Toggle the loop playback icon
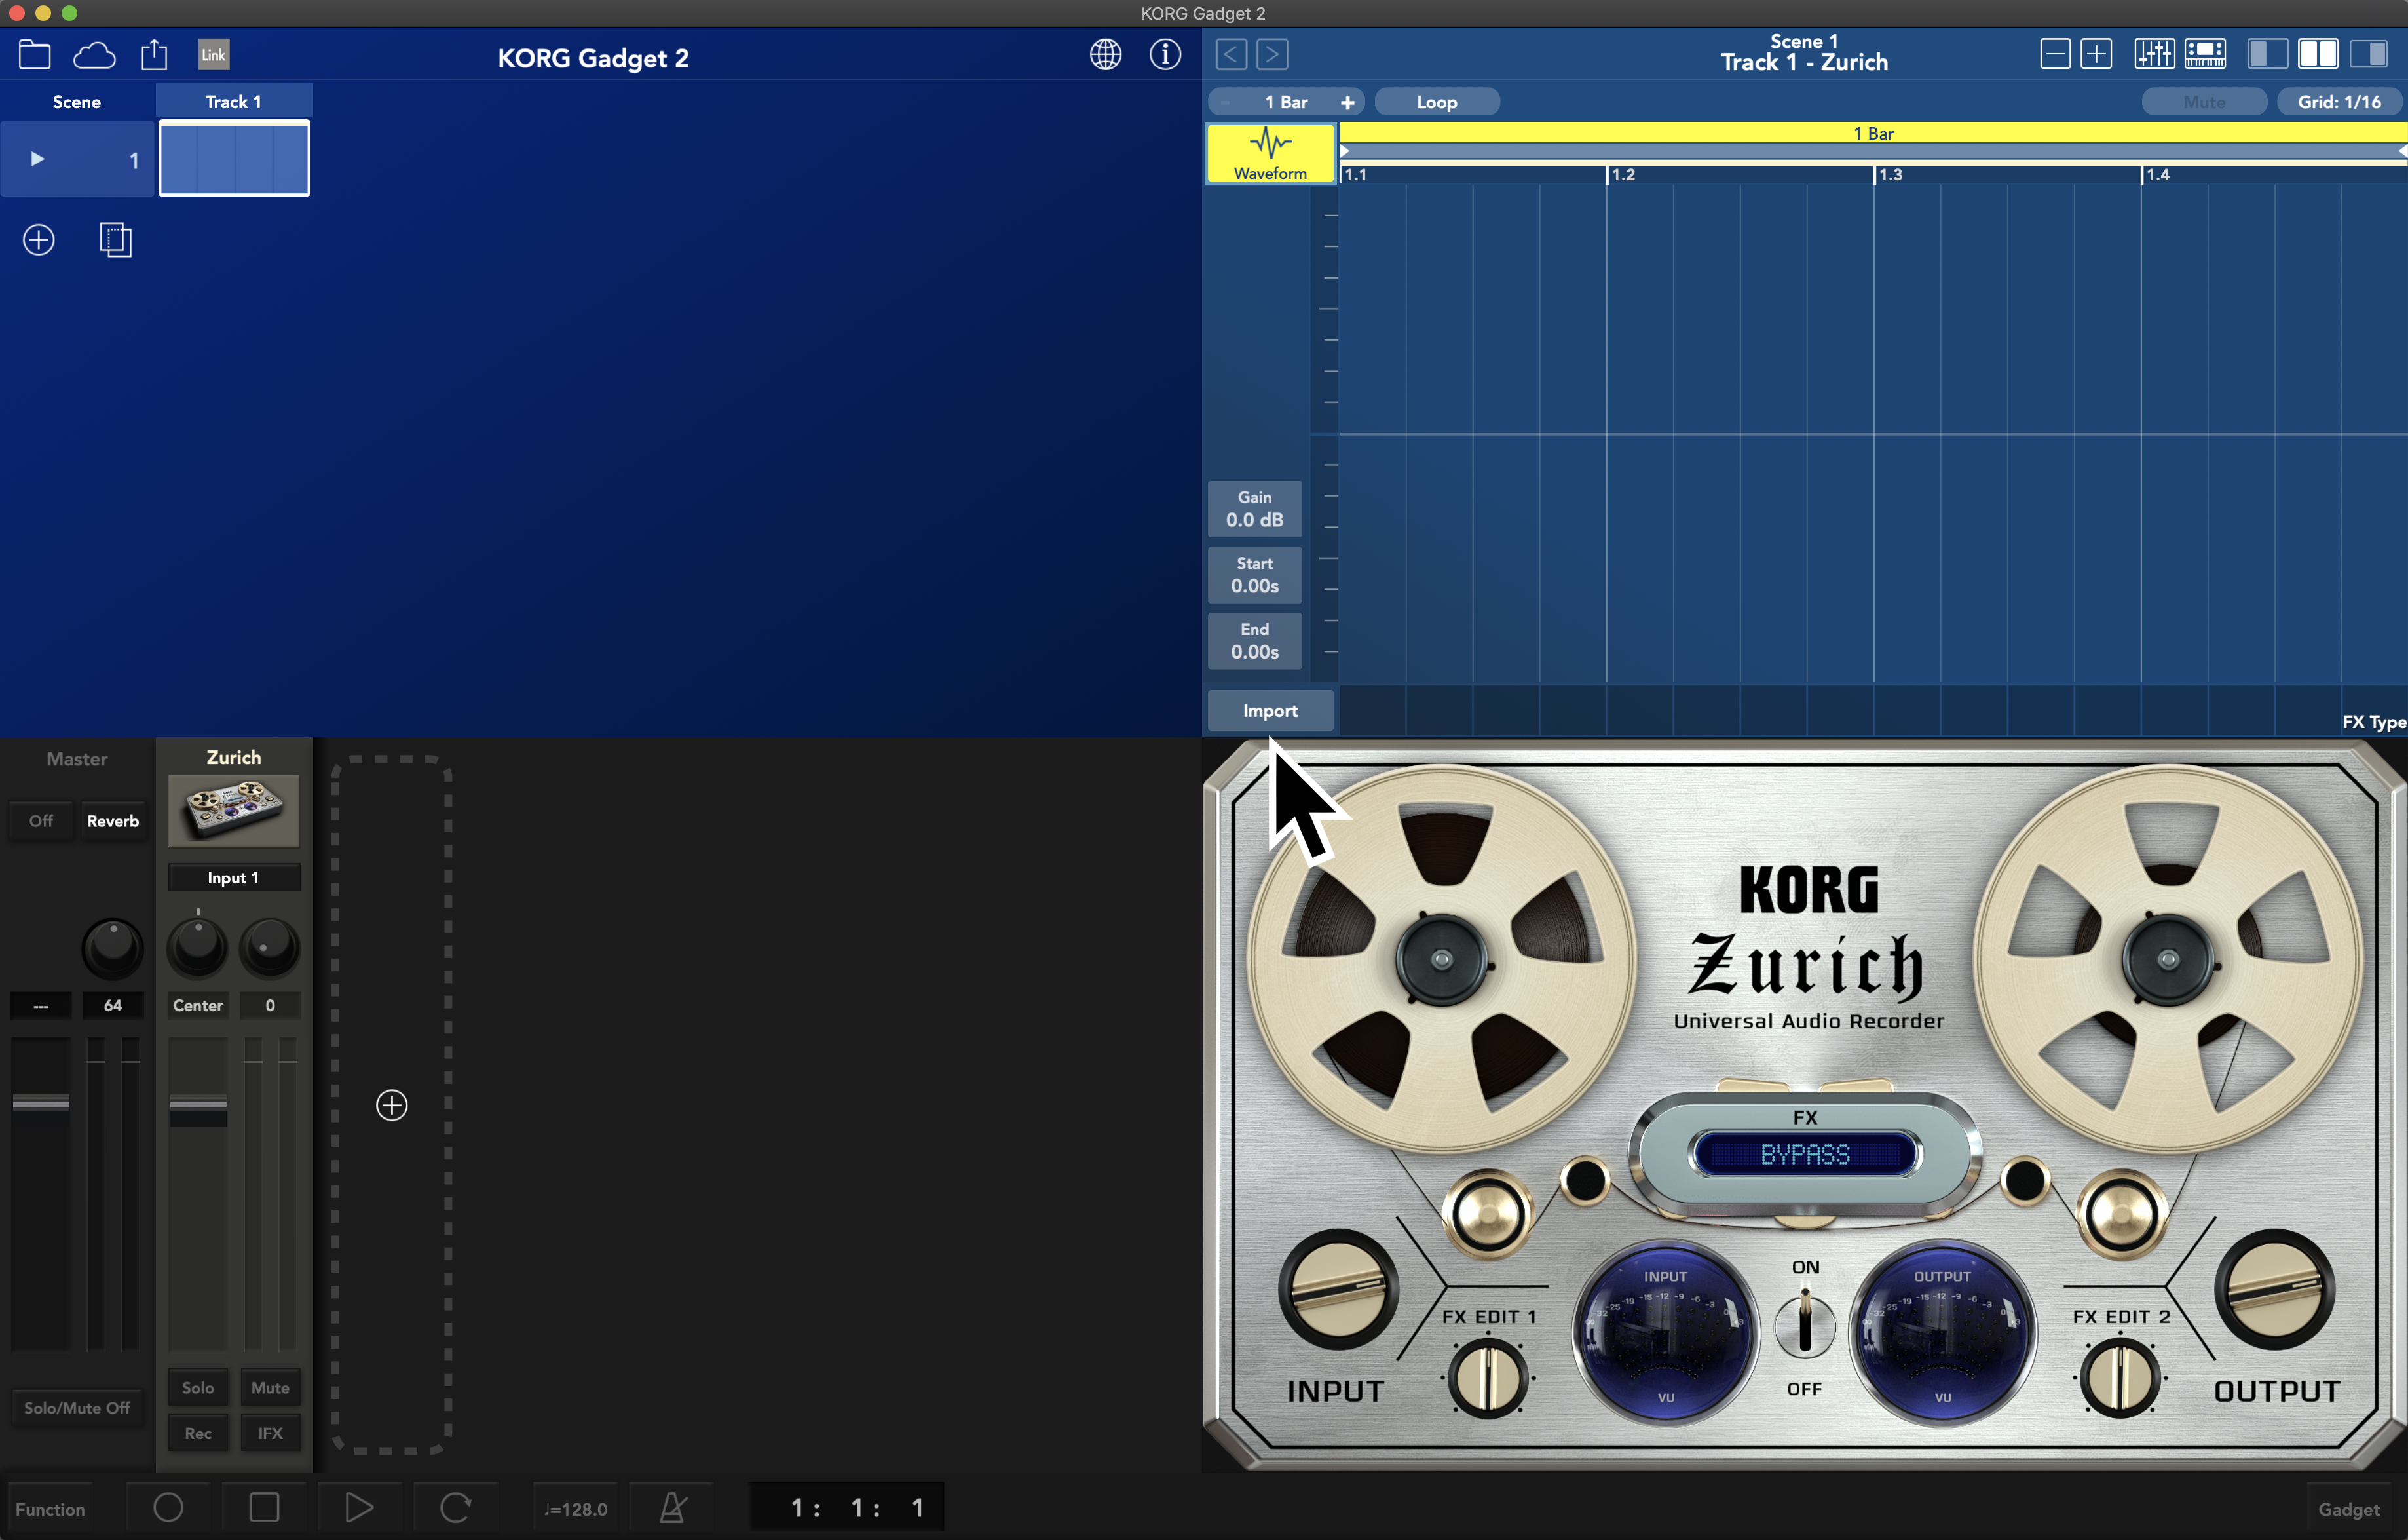 click(455, 1507)
